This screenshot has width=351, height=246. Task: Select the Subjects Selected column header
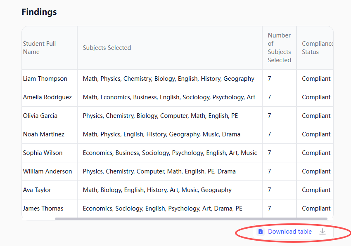(x=107, y=48)
